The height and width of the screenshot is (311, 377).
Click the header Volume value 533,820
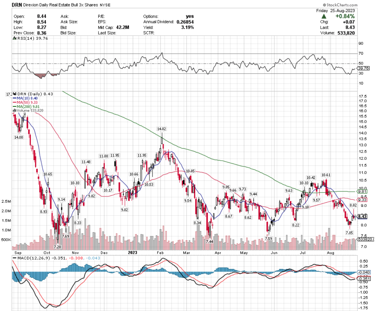[x=345, y=33]
